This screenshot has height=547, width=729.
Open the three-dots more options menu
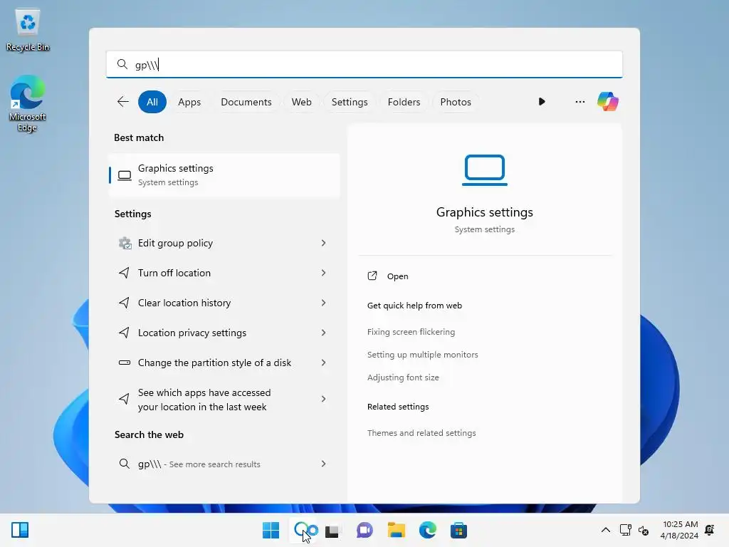(x=579, y=101)
